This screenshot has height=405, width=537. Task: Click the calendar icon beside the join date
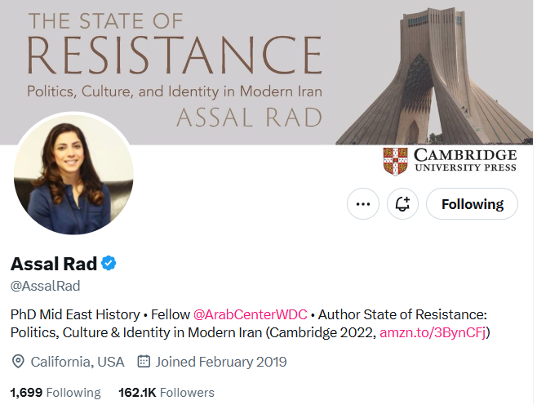[144, 361]
